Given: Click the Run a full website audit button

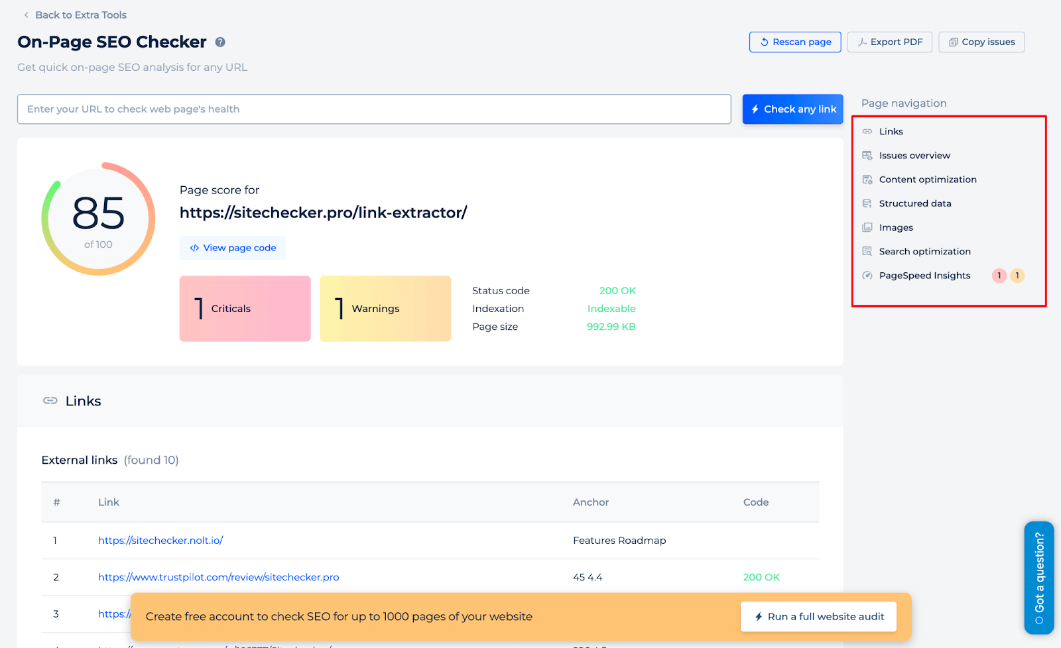Looking at the screenshot, I should (818, 617).
